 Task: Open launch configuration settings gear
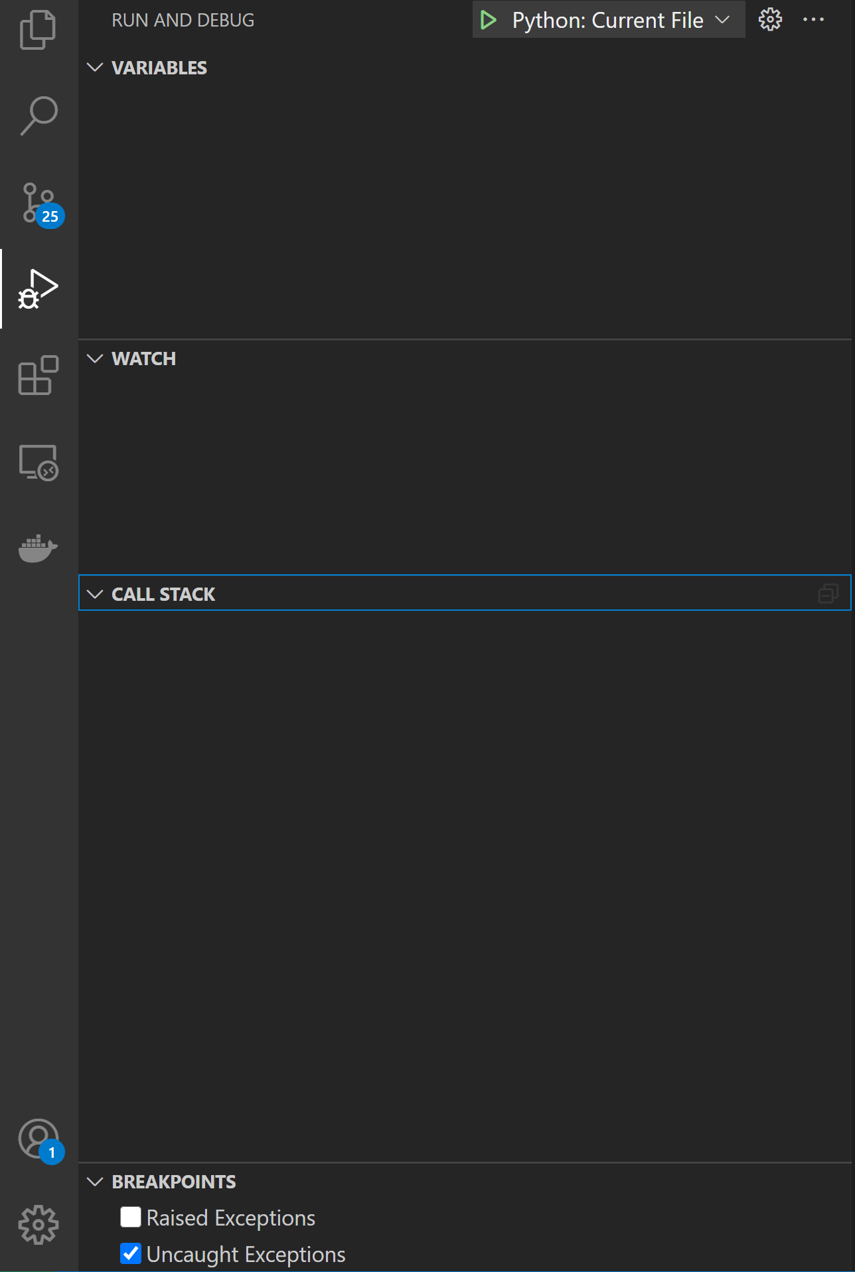click(769, 19)
